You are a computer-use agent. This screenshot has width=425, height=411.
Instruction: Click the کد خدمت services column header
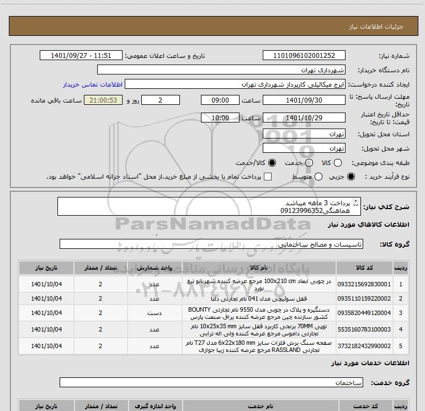[x=365, y=406]
